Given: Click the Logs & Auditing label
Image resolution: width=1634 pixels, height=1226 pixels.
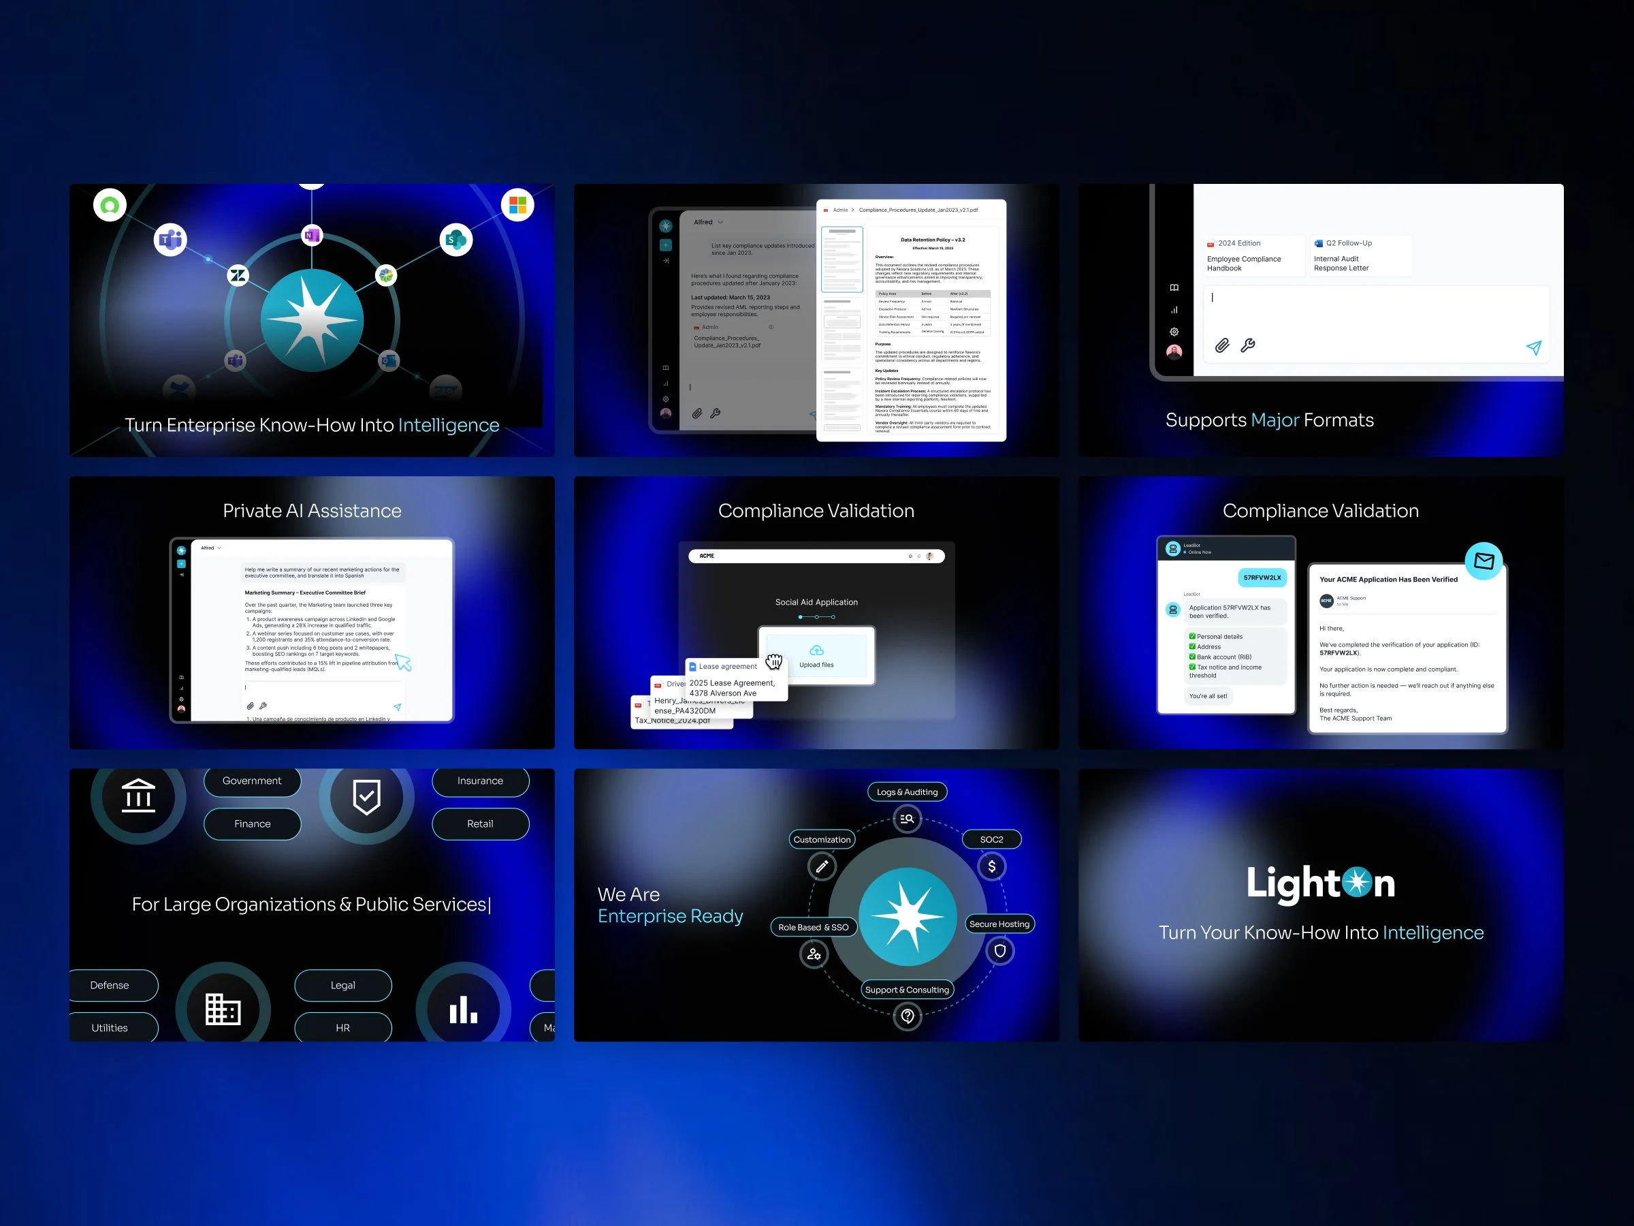Looking at the screenshot, I should 906,791.
